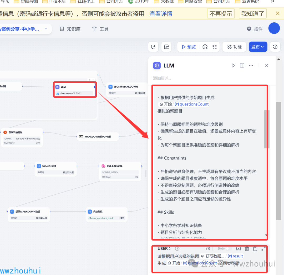The image size is (284, 275).
Task: Click the ENV environment variables icon
Action: pos(166,47)
